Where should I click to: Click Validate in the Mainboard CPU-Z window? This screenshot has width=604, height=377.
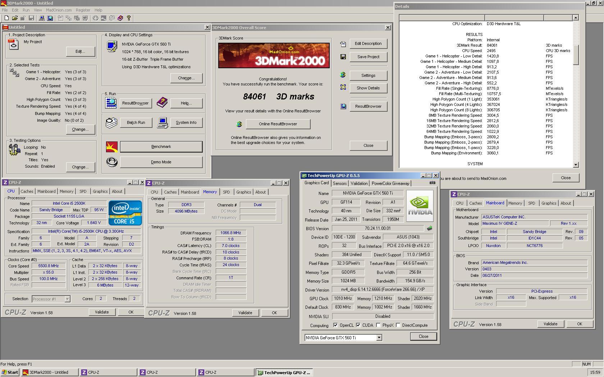(x=550, y=324)
